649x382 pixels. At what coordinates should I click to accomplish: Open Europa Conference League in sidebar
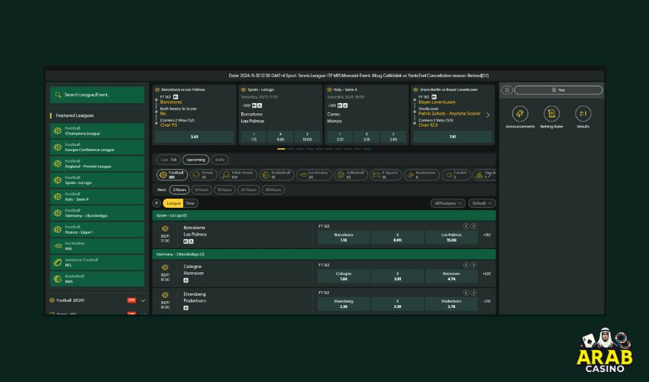[x=97, y=147]
